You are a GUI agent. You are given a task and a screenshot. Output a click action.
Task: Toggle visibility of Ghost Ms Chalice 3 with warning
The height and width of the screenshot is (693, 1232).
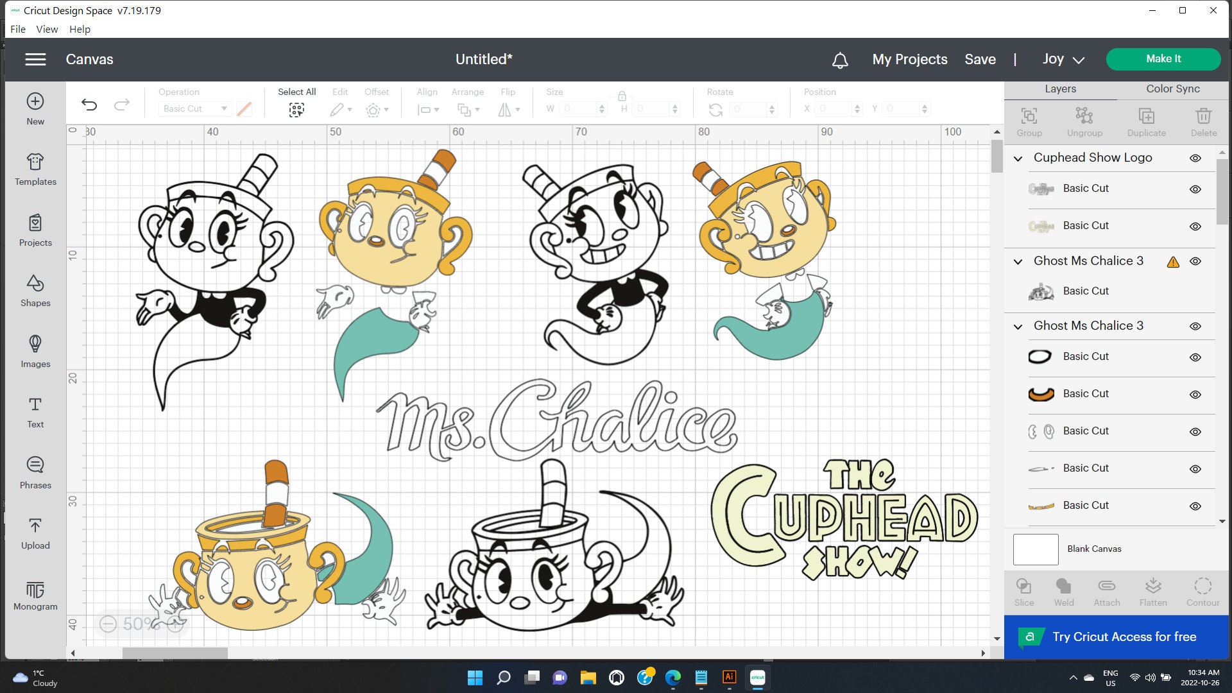click(1195, 261)
